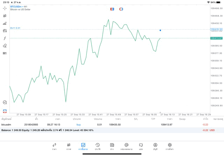224x156 pixels.
Task: Select the crosshair tool in left sidebar
Action: pyautogui.click(x=5, y=8)
